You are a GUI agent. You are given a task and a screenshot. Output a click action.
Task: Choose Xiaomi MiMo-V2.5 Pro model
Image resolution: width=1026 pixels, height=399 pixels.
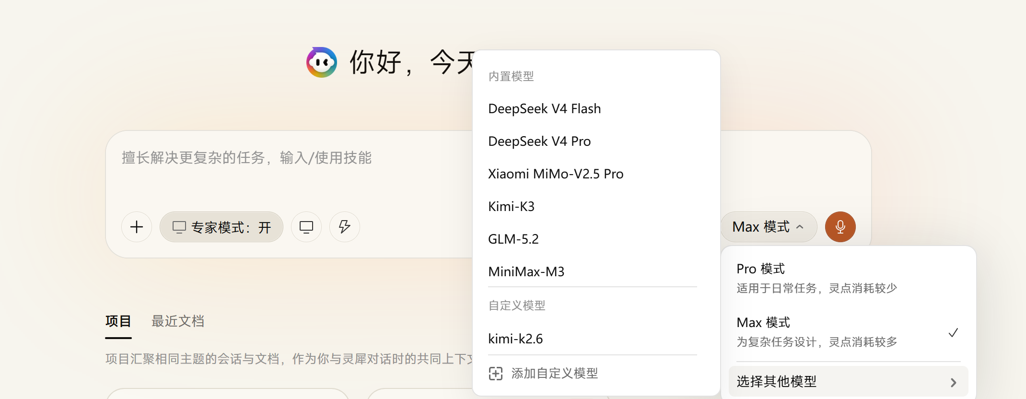[556, 174]
